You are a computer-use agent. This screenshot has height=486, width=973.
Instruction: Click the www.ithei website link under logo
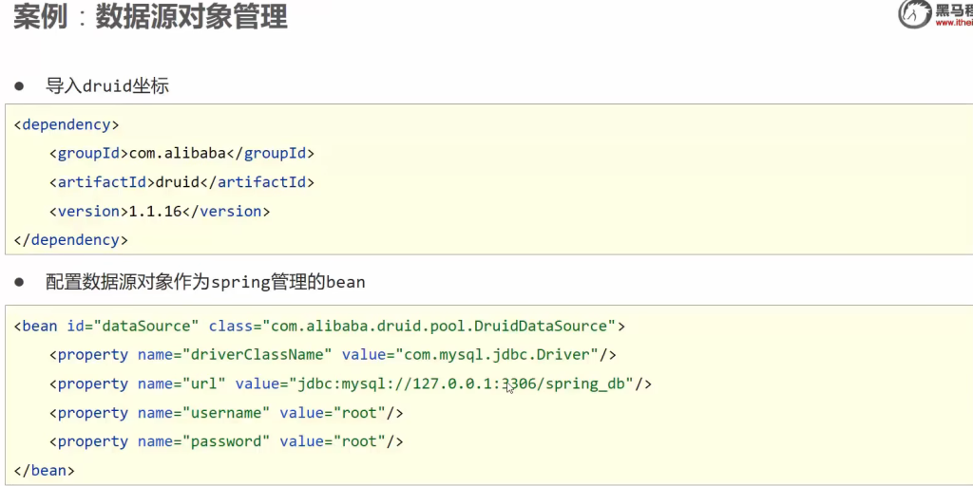point(953,24)
